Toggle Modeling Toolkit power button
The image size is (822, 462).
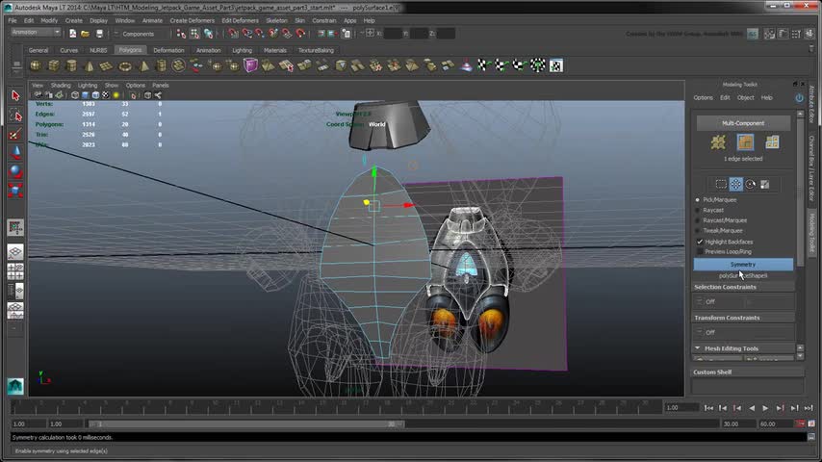pyautogui.click(x=799, y=97)
